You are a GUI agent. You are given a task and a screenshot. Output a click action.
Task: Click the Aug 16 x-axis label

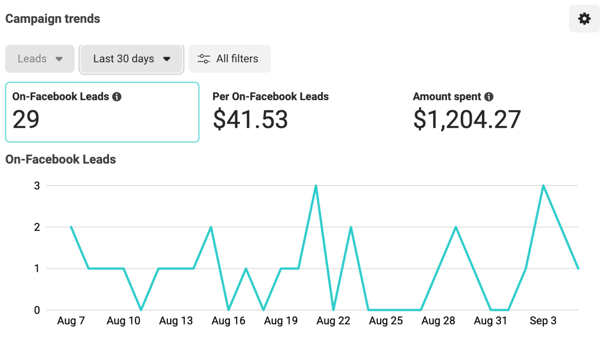[228, 321]
